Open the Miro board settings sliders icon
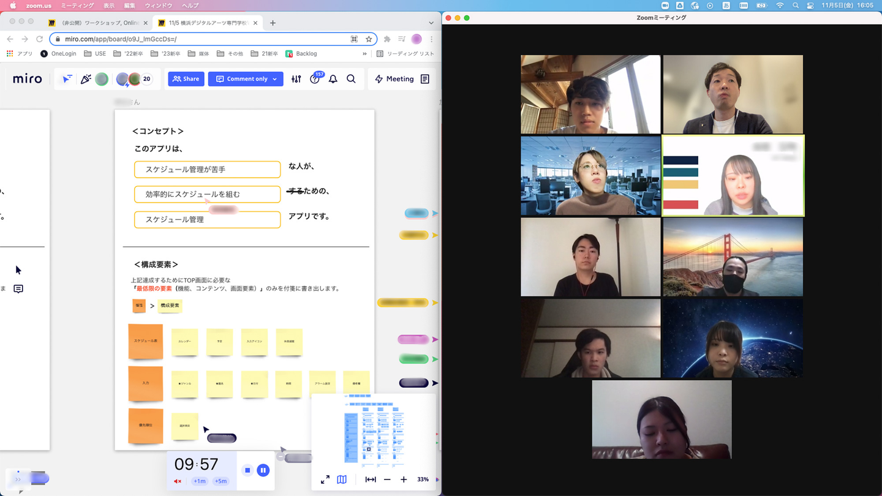This screenshot has height=496, width=882. pos(296,79)
